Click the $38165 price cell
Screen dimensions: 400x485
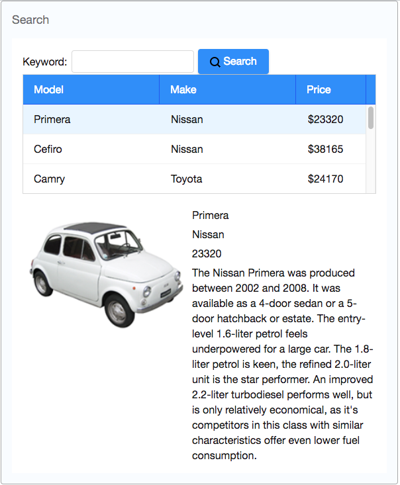[326, 150]
